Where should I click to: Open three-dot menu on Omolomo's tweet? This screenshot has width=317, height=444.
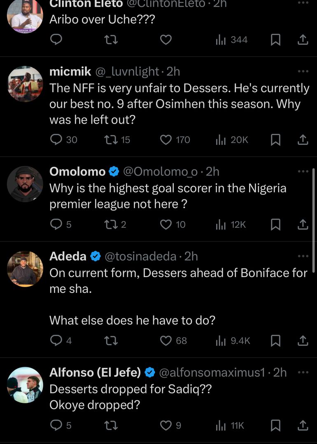303,171
